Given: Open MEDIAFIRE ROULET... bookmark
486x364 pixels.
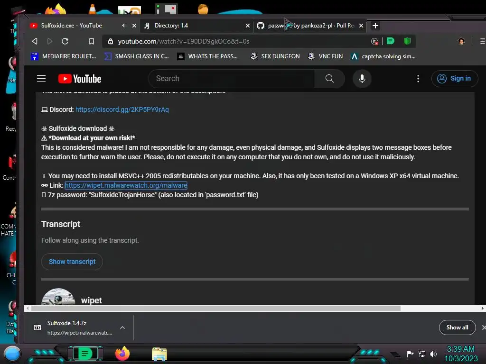Looking at the screenshot, I should pos(64,56).
